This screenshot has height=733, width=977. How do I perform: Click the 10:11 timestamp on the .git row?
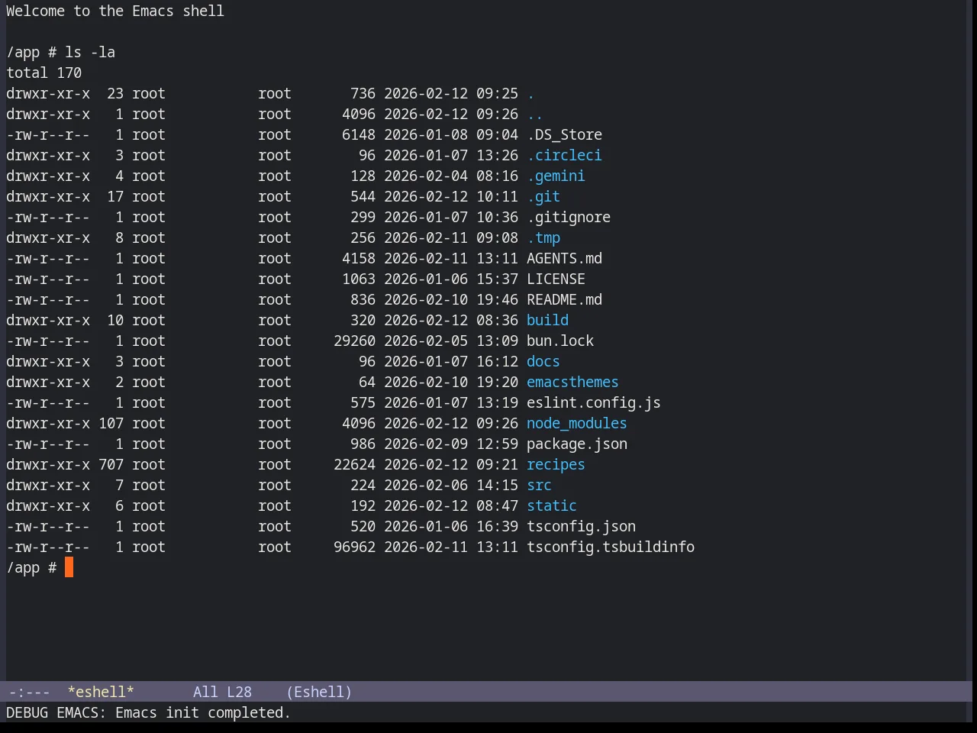497,197
